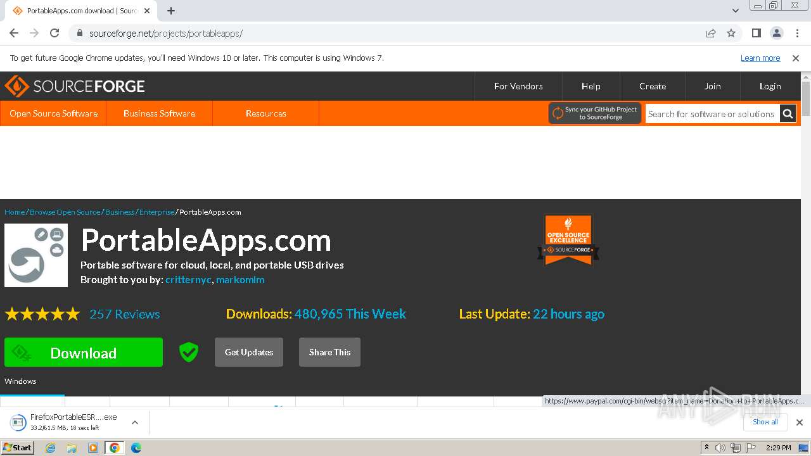This screenshot has height=456, width=811.
Task: Focus the Search for software input
Action: pos(712,114)
